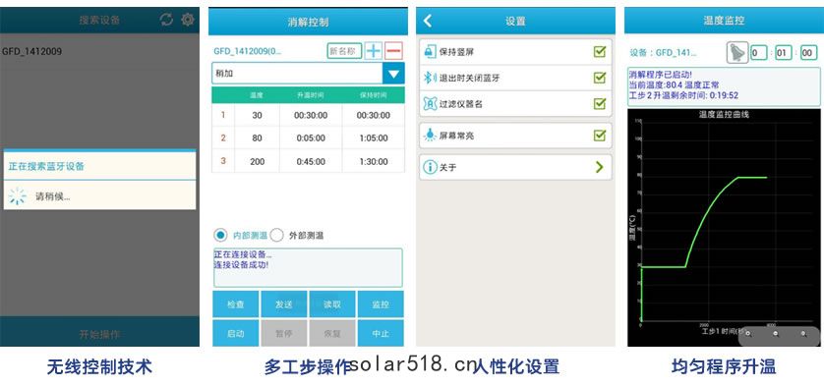
Task: Tap the 读取 button
Action: click(x=332, y=304)
